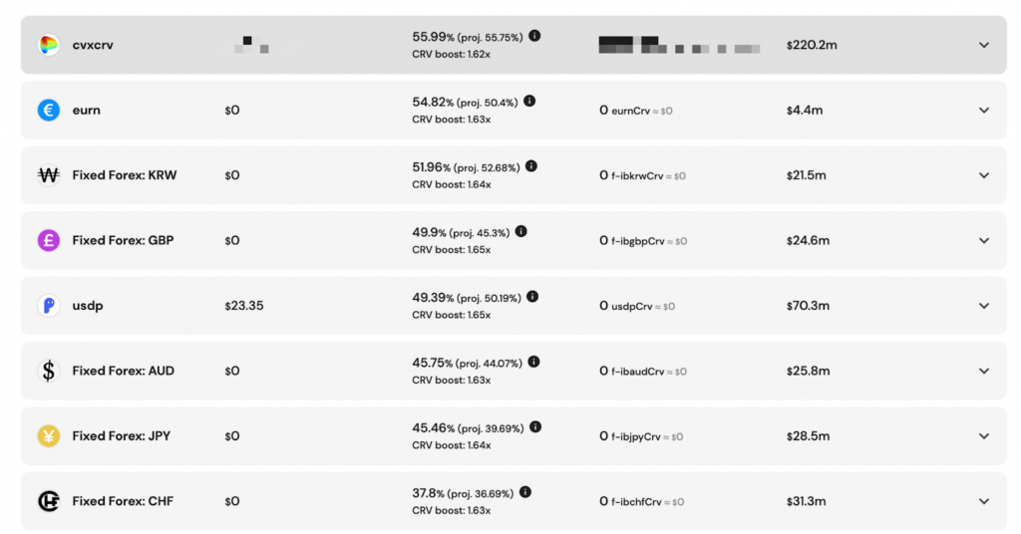The height and width of the screenshot is (534, 1021).
Task: Expand the Fixed Forex: JPY chevron
Action: 984,435
